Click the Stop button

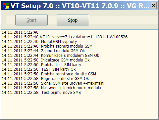73,20
